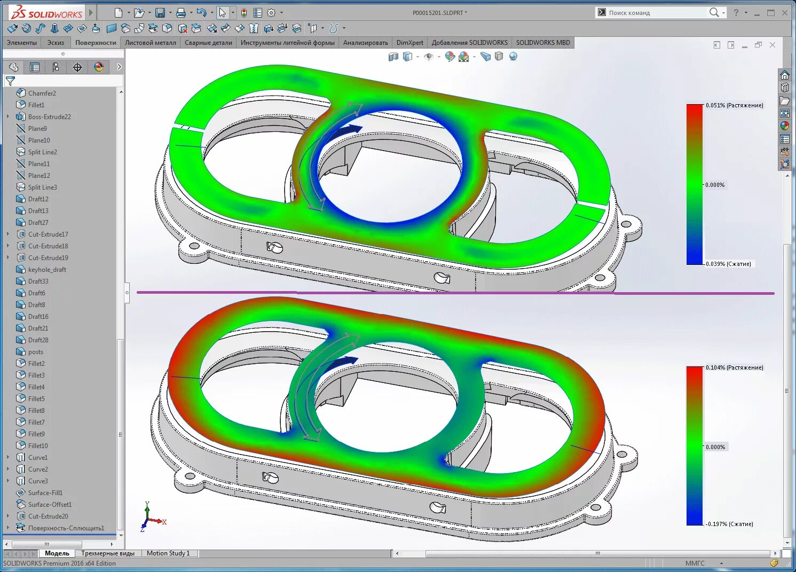This screenshot has height=572, width=796.
Task: Activate the Print tool
Action: point(181,12)
